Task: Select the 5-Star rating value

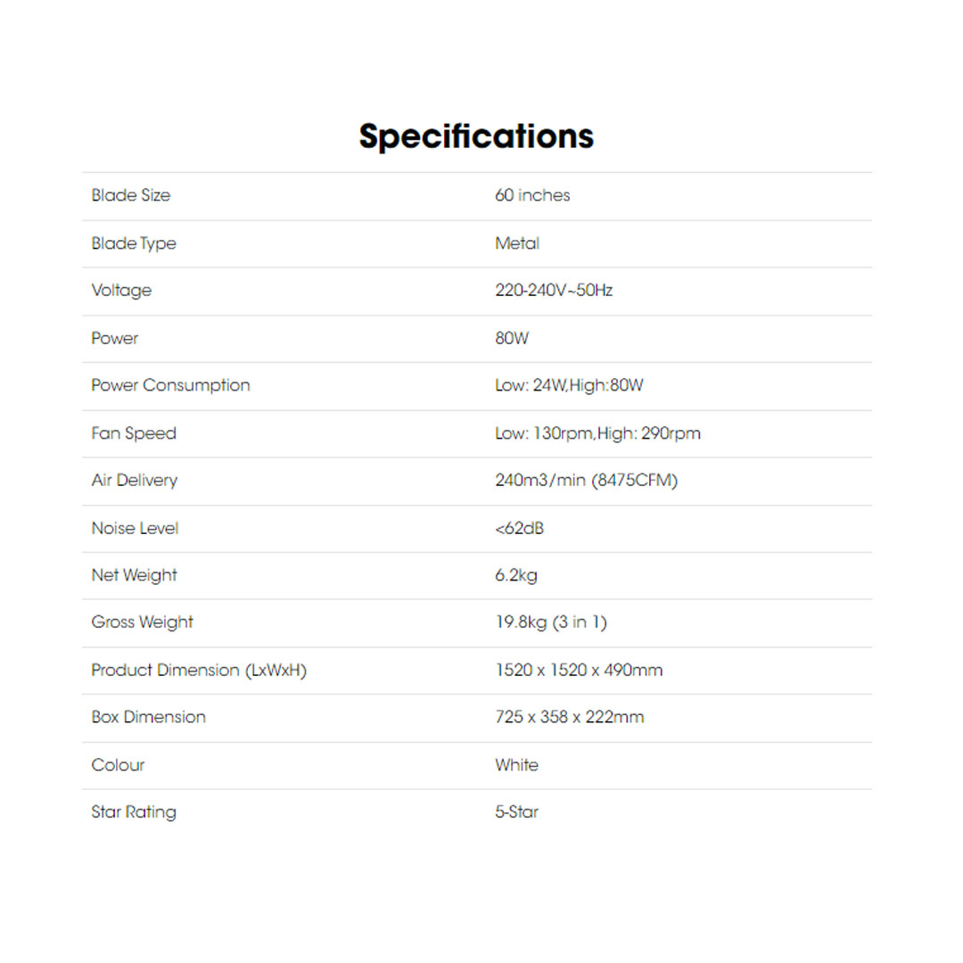Action: [x=516, y=811]
